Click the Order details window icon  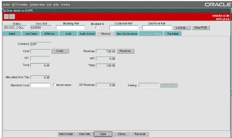tap(4, 11)
